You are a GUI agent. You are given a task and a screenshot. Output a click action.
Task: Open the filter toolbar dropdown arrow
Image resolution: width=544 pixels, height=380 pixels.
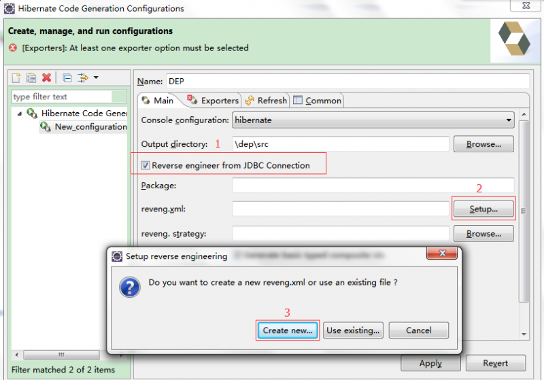pyautogui.click(x=96, y=78)
